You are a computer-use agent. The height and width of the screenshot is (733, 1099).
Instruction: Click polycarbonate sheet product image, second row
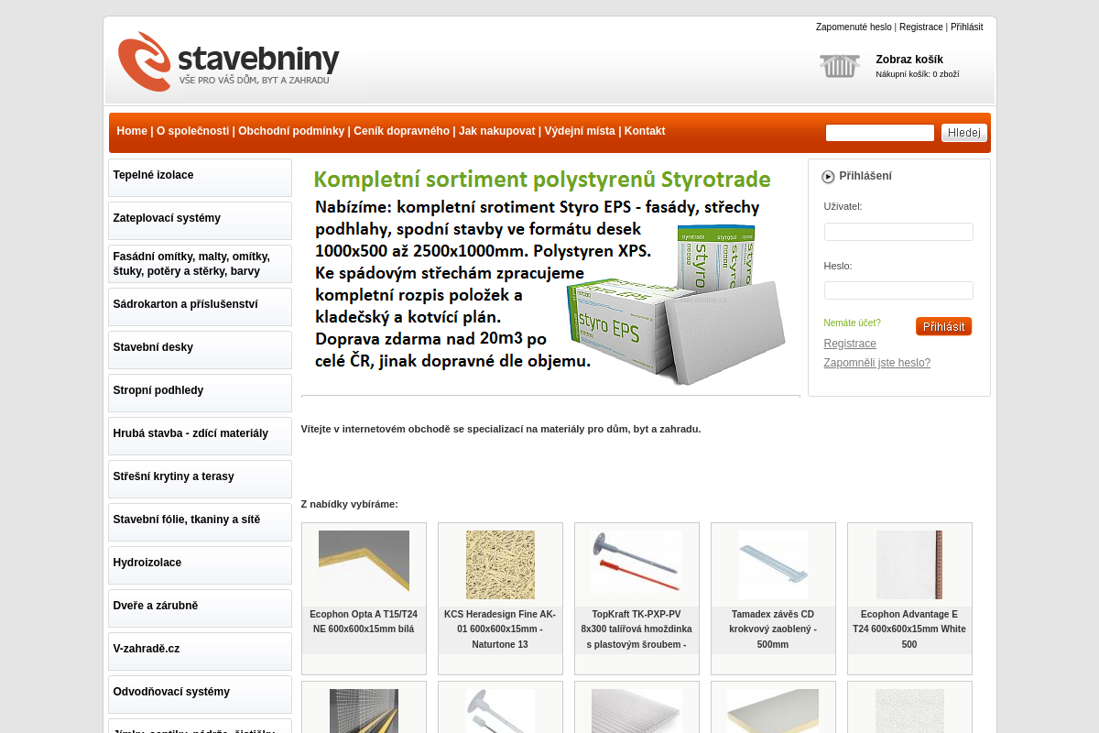pyautogui.click(x=637, y=711)
